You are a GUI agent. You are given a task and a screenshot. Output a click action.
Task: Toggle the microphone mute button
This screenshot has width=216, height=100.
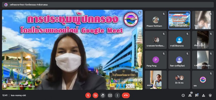pyautogui.click(x=88, y=95)
